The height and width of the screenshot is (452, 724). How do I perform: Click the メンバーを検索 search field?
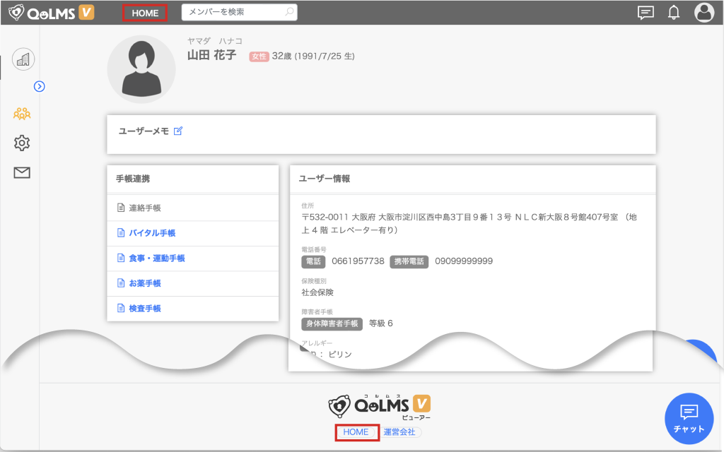coord(232,12)
